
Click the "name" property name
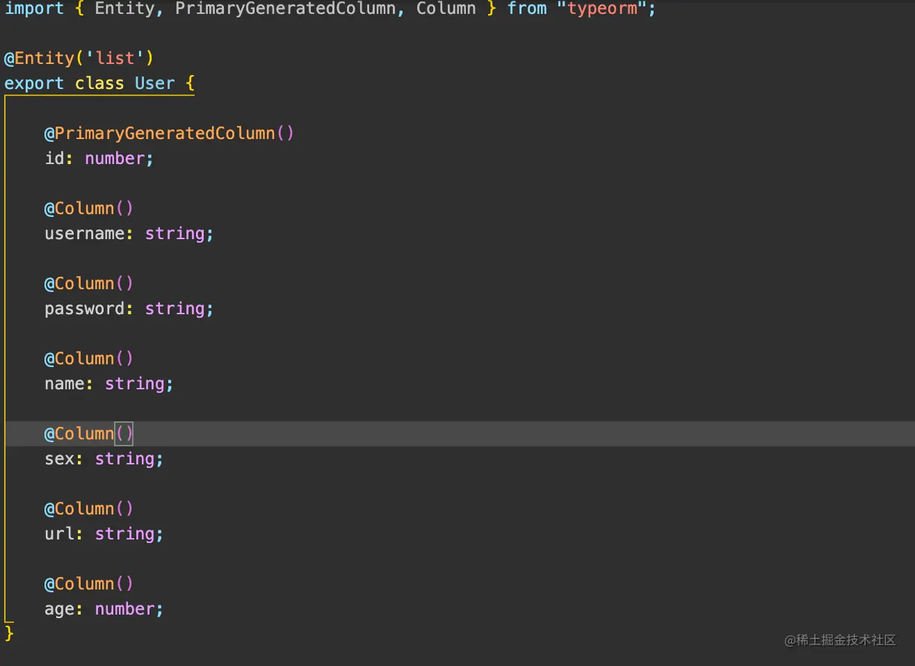pyautogui.click(x=64, y=384)
